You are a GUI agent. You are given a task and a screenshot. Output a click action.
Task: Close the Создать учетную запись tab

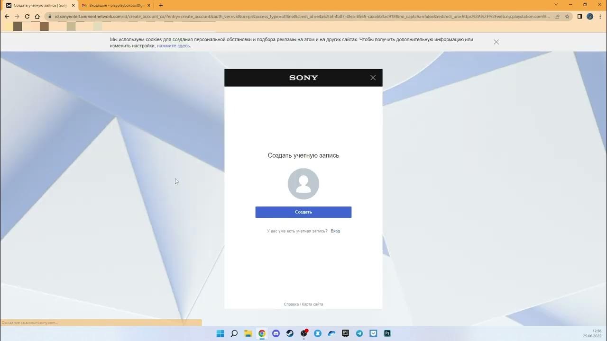[73, 5]
